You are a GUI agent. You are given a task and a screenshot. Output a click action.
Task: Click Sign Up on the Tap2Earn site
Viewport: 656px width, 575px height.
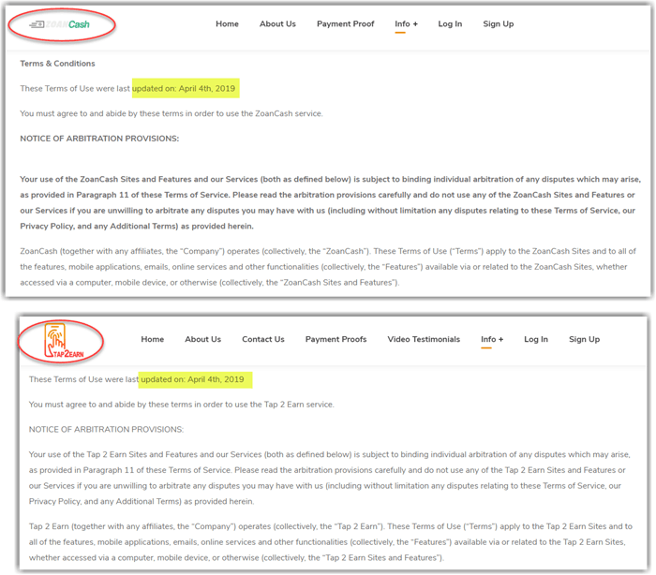pyautogui.click(x=584, y=339)
